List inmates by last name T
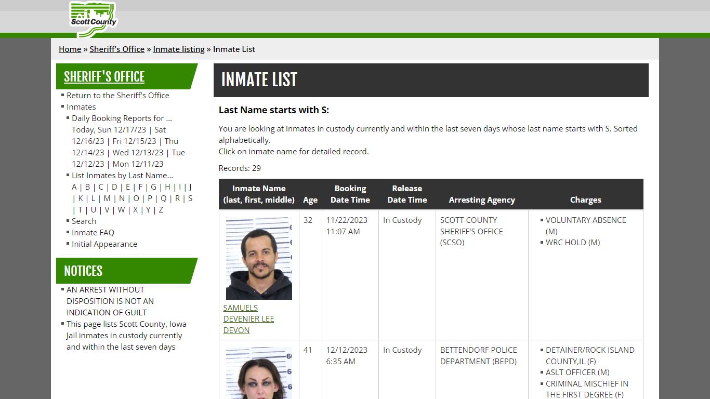 [x=80, y=209]
